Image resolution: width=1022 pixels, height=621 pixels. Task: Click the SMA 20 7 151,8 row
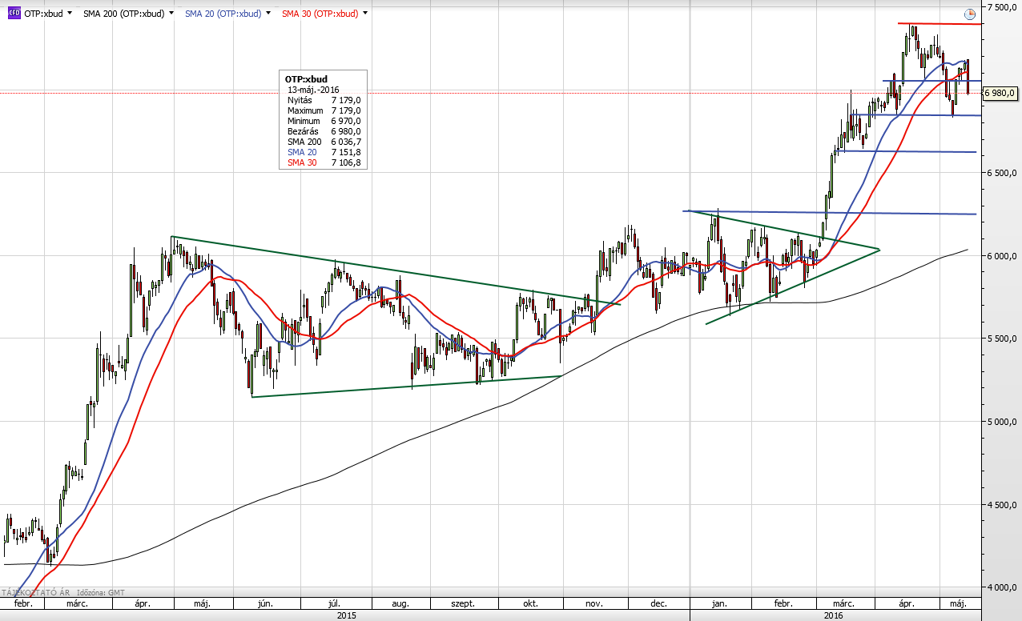[324, 152]
